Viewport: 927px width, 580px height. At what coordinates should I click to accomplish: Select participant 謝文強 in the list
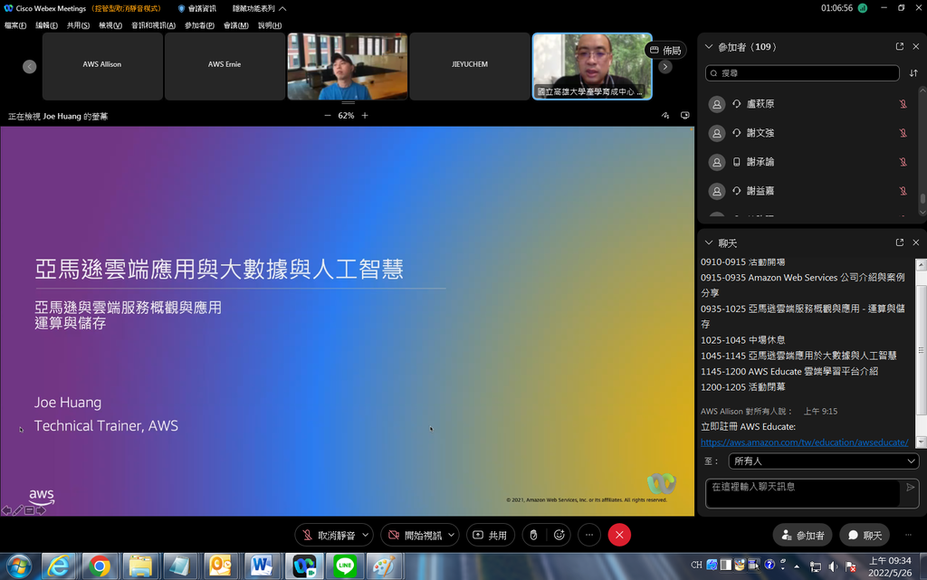coord(808,133)
